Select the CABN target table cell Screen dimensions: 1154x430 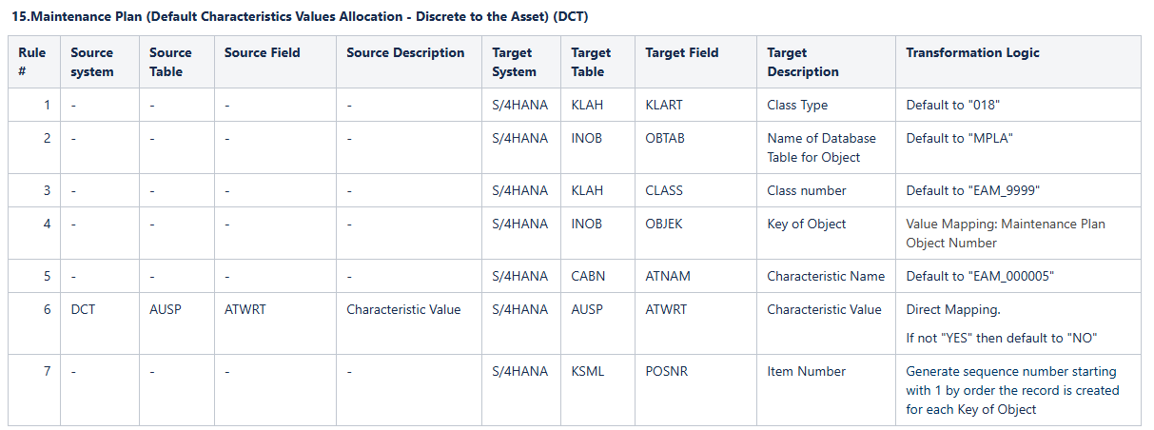coord(589,276)
